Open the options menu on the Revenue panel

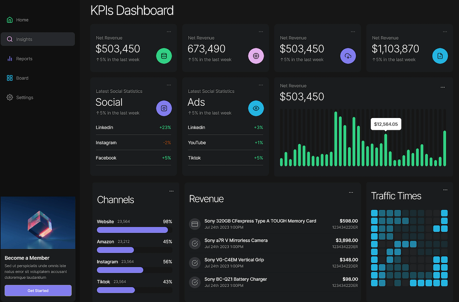click(x=351, y=192)
